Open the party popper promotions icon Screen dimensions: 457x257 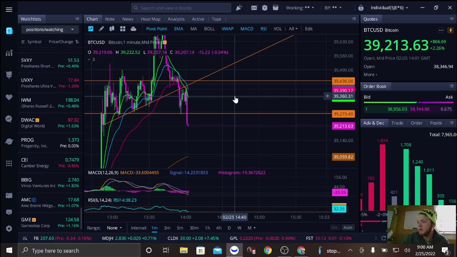[239, 7]
